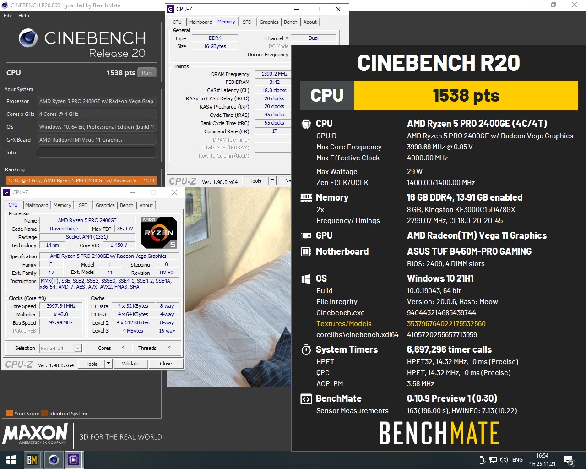Image resolution: width=586 pixels, height=469 pixels.
Task: Click the Info input field in Cinebench
Action: pos(97,153)
